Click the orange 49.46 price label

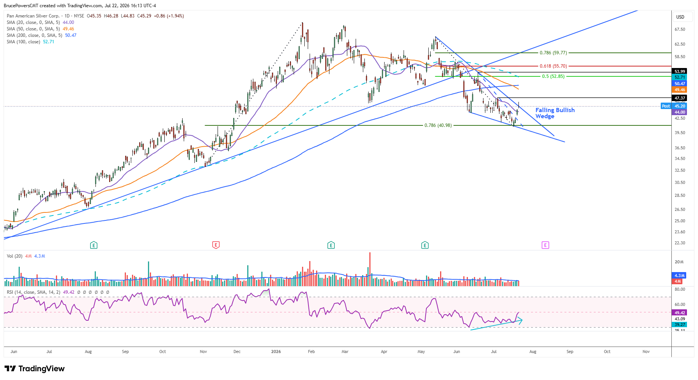point(680,90)
